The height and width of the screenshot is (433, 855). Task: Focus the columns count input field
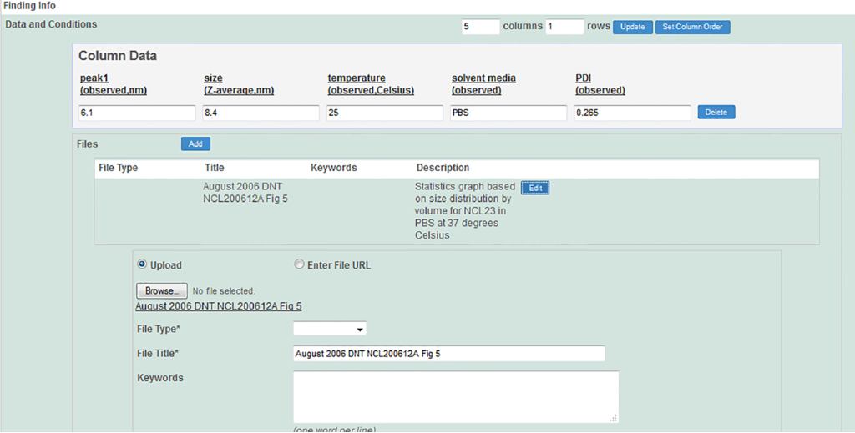pyautogui.click(x=480, y=27)
